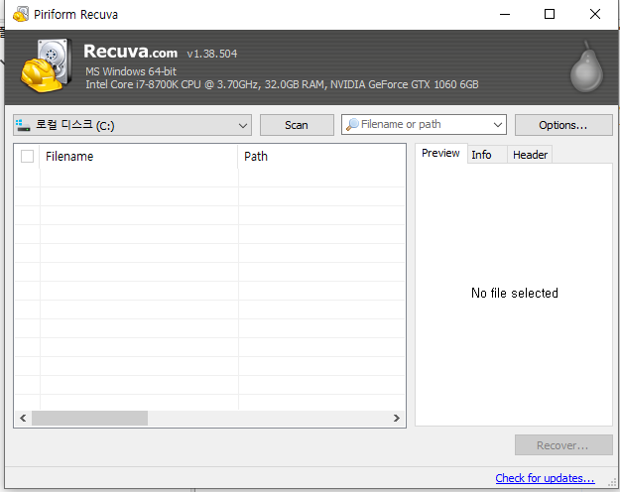Click the local disk C: drive icon
Image resolution: width=620 pixels, height=492 pixels.
[23, 125]
